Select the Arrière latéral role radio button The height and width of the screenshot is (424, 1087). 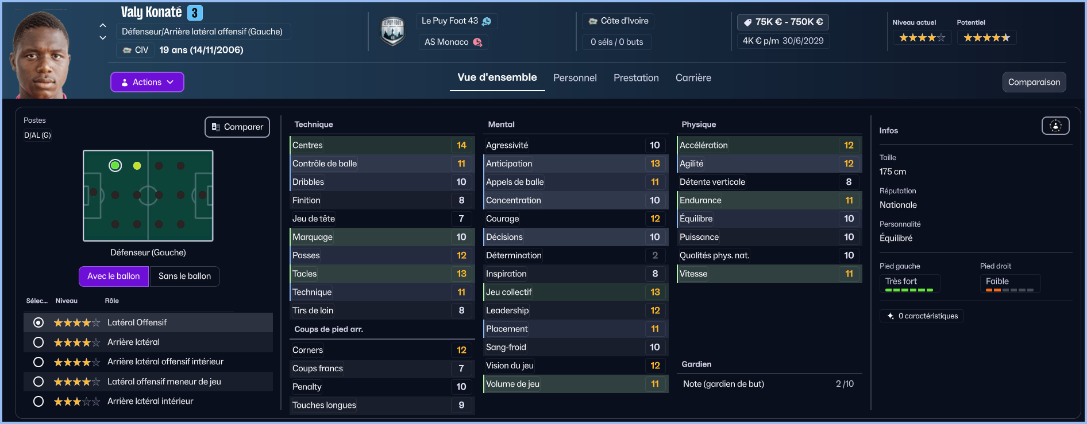point(38,342)
